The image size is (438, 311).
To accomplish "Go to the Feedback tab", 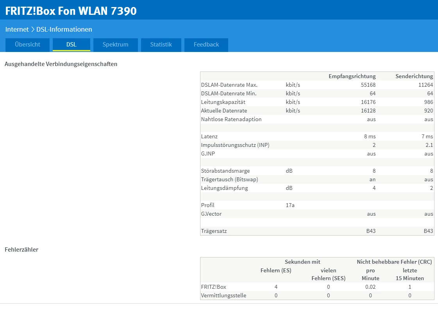I will click(206, 45).
